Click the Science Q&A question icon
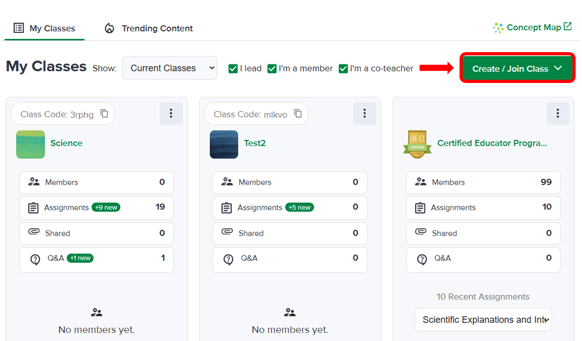 (35, 260)
